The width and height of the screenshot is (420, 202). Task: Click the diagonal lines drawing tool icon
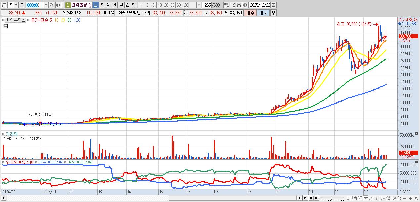[x=382, y=198]
